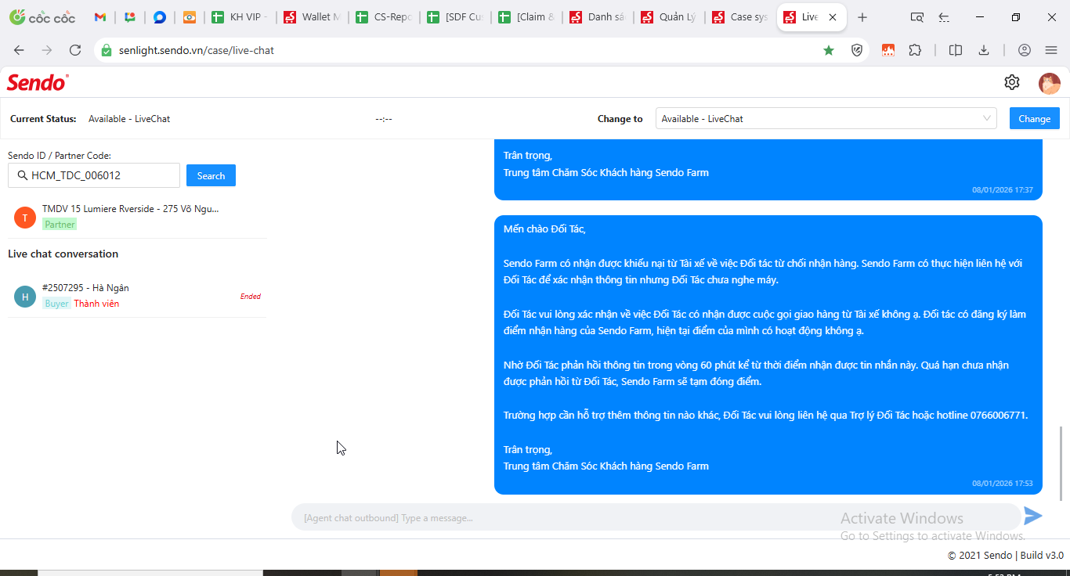The image size is (1070, 576).
Task: Click the chat message input field
Action: point(656,517)
